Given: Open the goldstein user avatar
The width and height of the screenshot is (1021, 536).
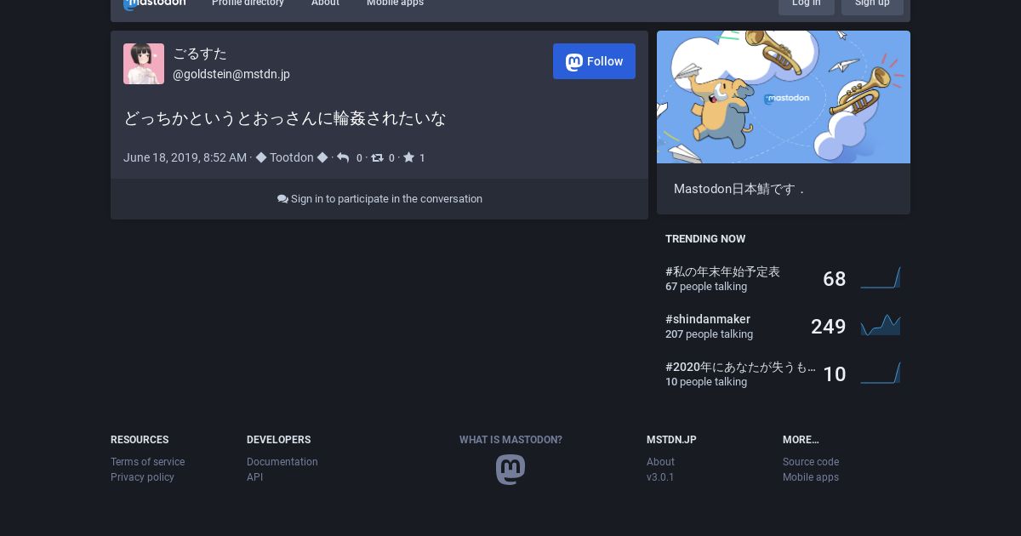Looking at the screenshot, I should tap(144, 64).
